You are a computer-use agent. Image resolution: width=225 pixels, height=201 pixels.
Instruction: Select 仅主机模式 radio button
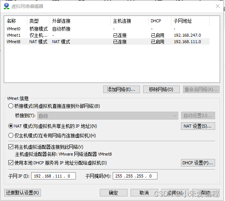tap(11, 136)
